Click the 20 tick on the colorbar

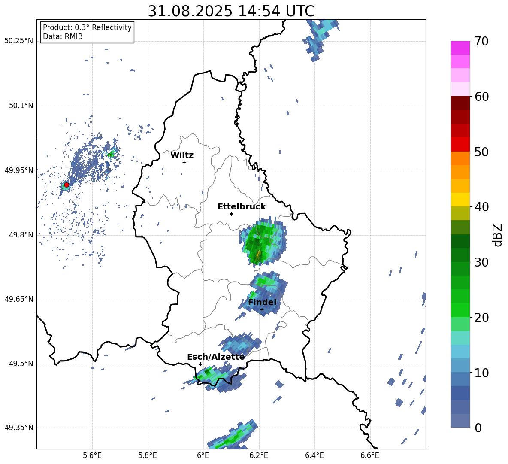[481, 318]
